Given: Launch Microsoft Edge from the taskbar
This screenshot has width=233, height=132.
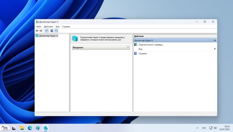Looking at the screenshot, I should point(30,128).
